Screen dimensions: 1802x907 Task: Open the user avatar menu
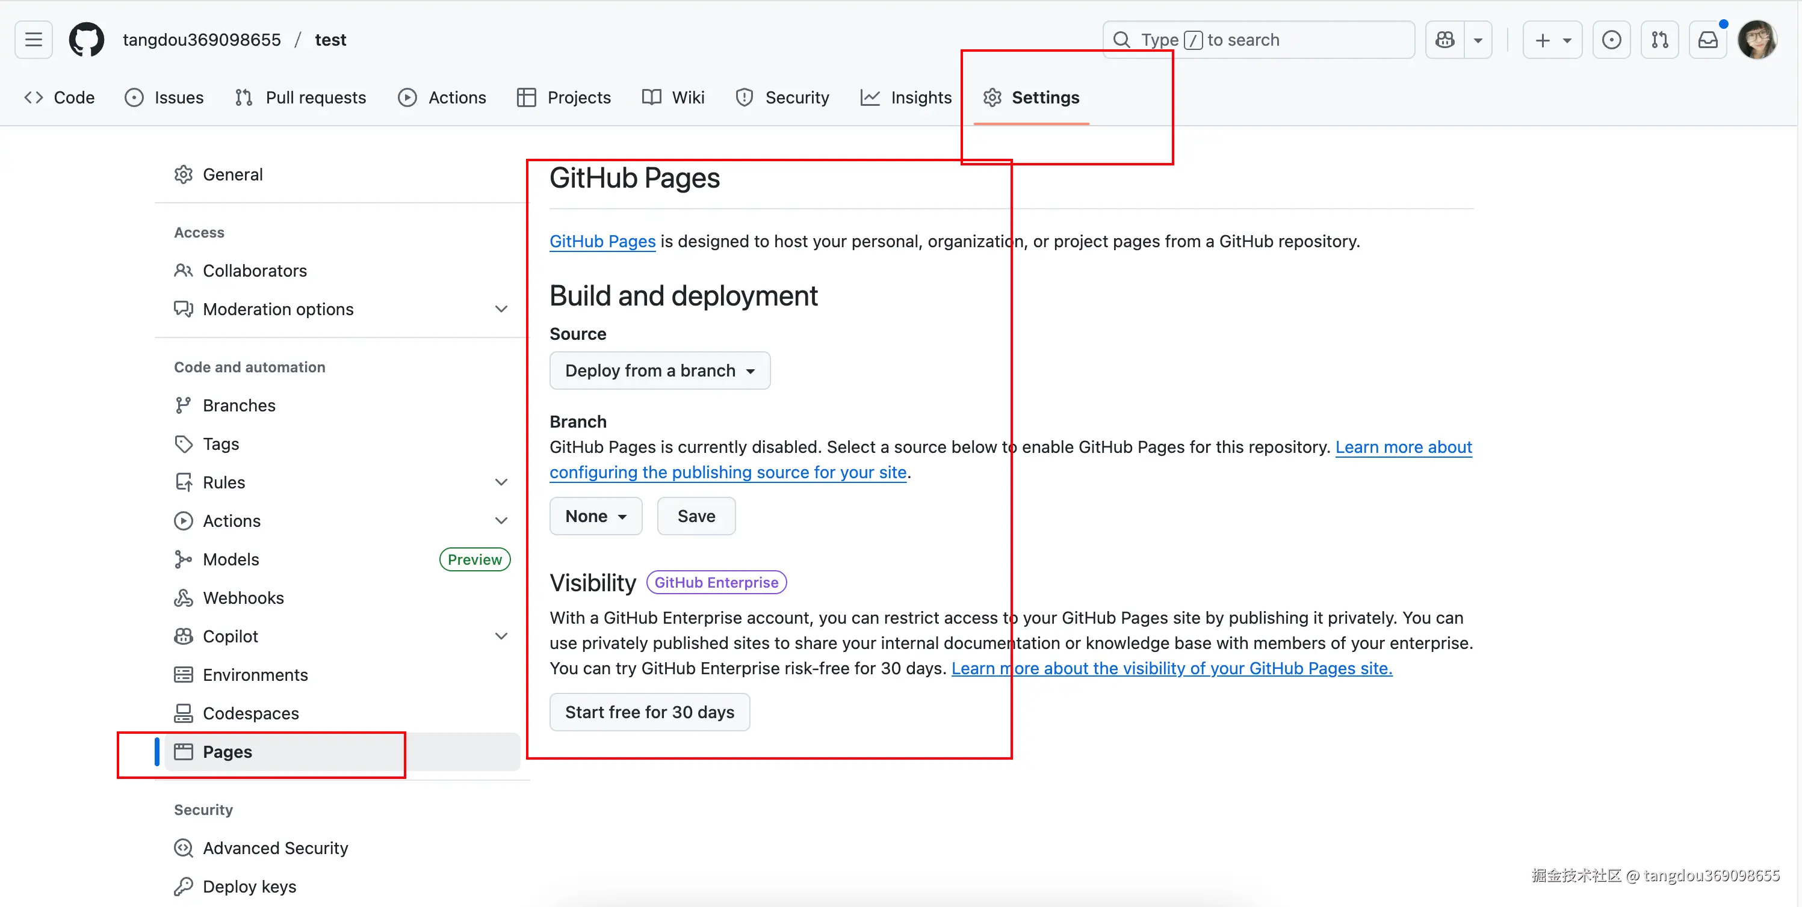point(1756,40)
